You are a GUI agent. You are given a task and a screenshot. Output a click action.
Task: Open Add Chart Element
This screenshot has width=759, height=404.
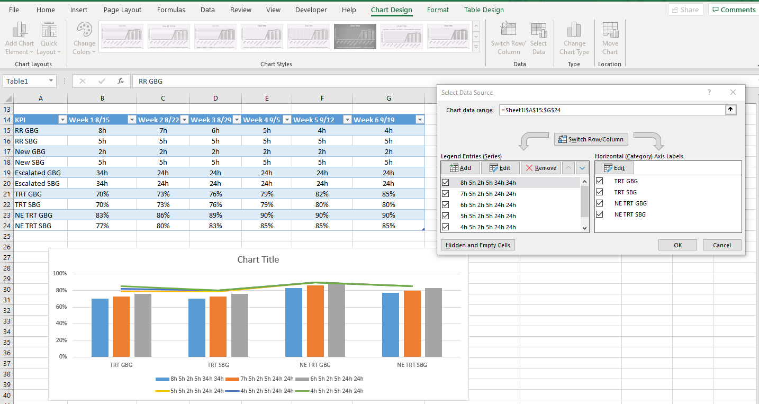[19, 37]
